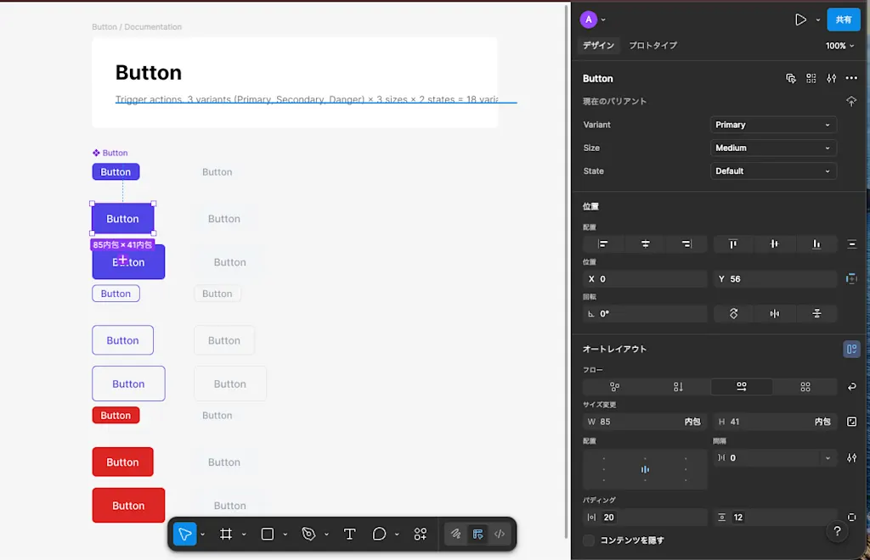
Task: Click the help question mark button
Action: pyautogui.click(x=837, y=532)
